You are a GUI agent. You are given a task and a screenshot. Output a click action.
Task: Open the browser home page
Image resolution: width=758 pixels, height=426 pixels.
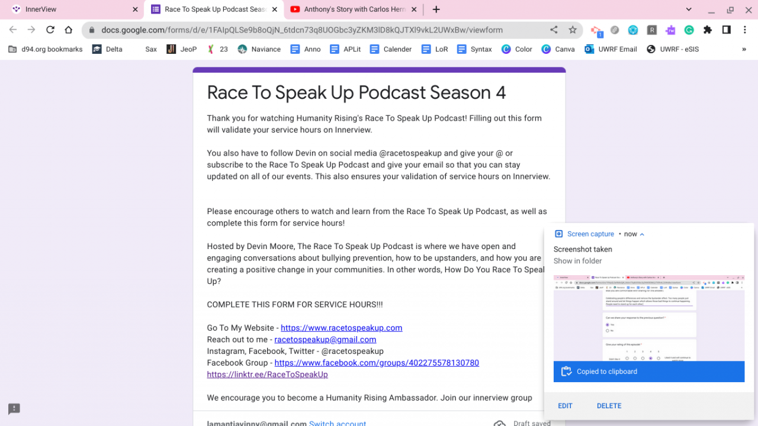pos(69,30)
